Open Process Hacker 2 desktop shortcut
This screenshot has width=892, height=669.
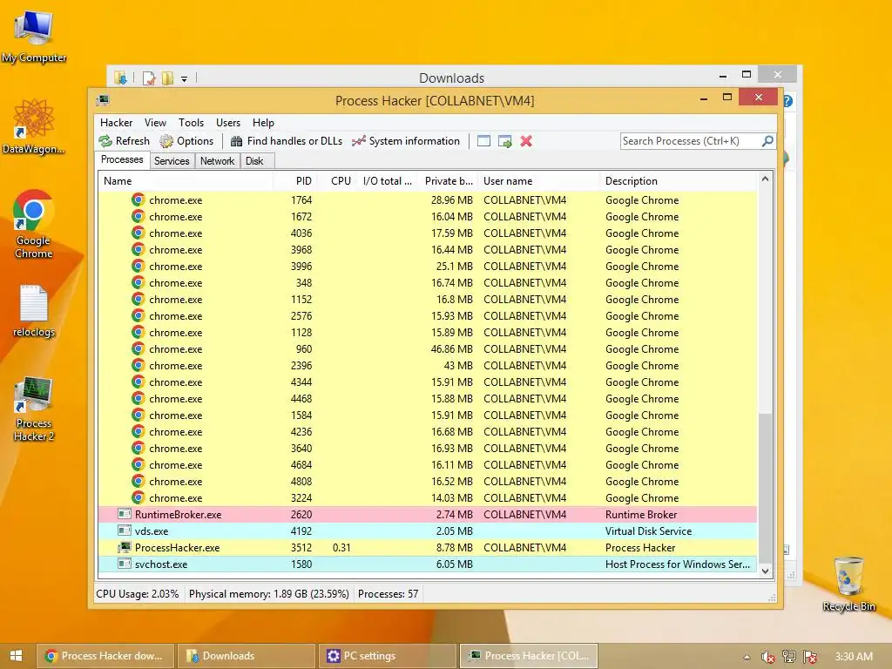point(34,409)
